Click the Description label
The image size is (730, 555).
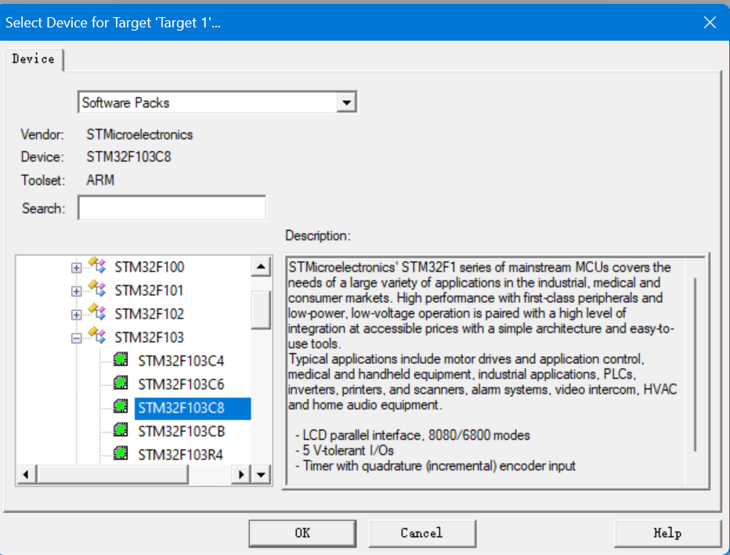[x=318, y=236]
